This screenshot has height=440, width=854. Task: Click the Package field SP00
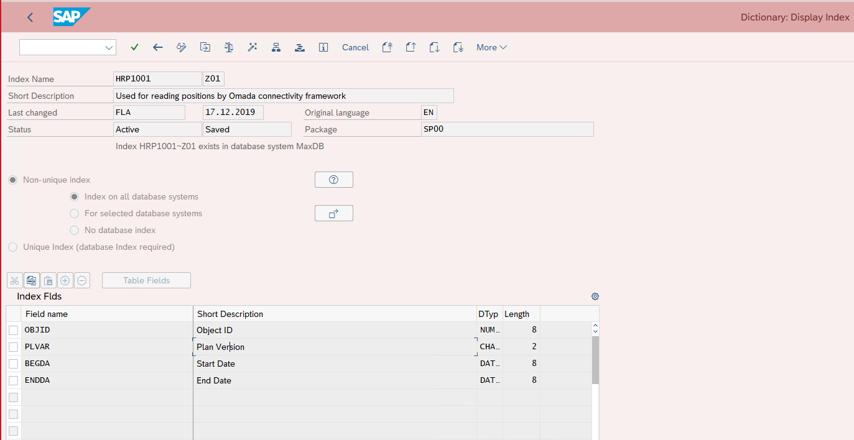point(508,129)
